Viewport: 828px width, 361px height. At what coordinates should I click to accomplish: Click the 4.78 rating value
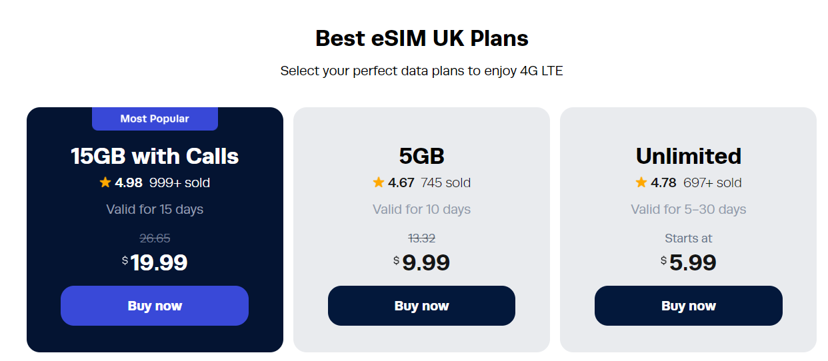664,182
